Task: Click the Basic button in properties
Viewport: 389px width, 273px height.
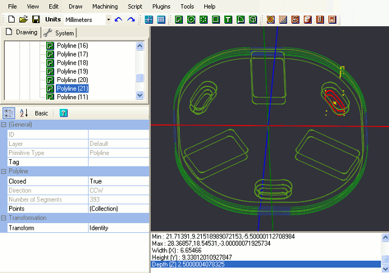Action: pos(41,113)
